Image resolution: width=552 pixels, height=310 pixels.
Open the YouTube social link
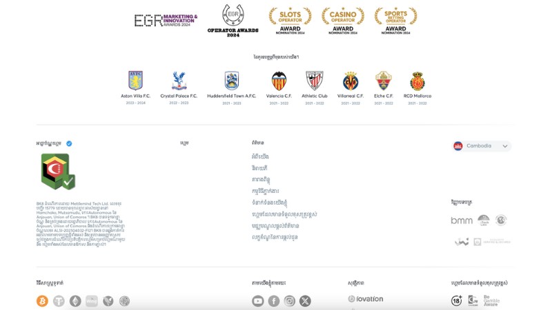pyautogui.click(x=258, y=301)
